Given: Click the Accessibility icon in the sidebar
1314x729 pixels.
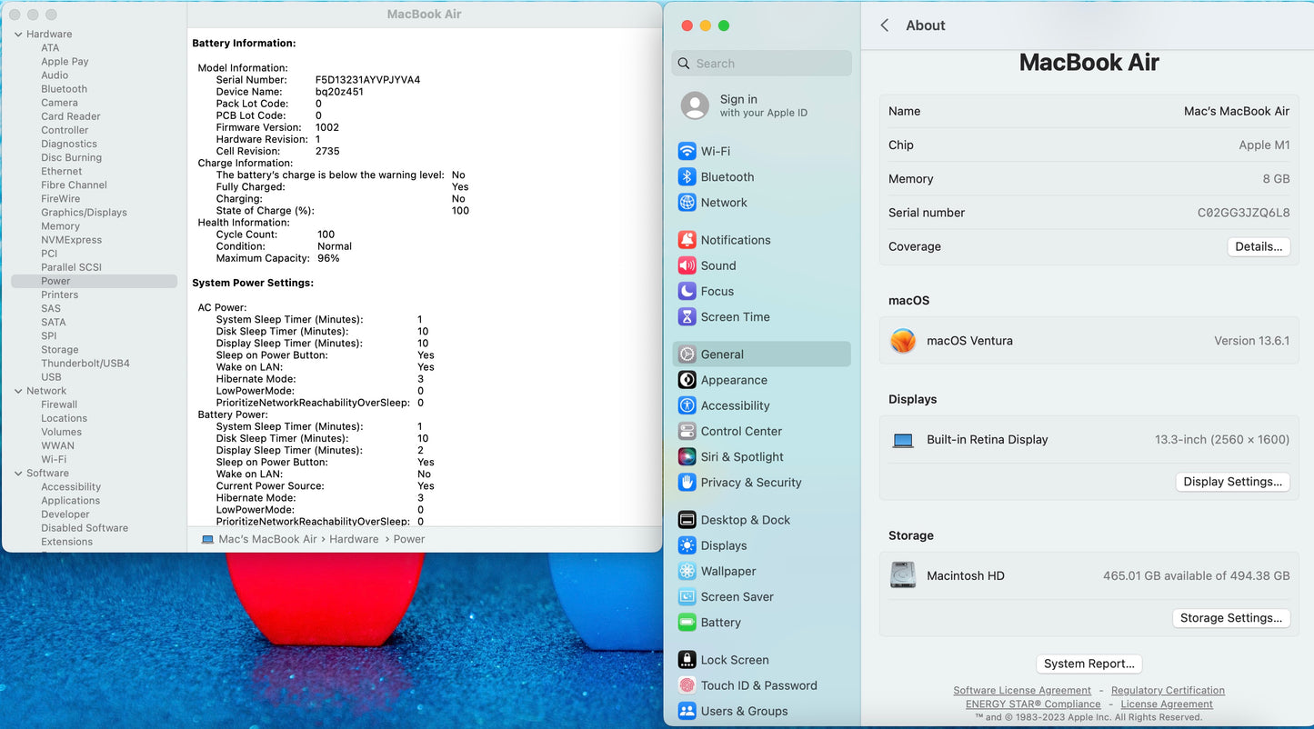Looking at the screenshot, I should click(687, 405).
